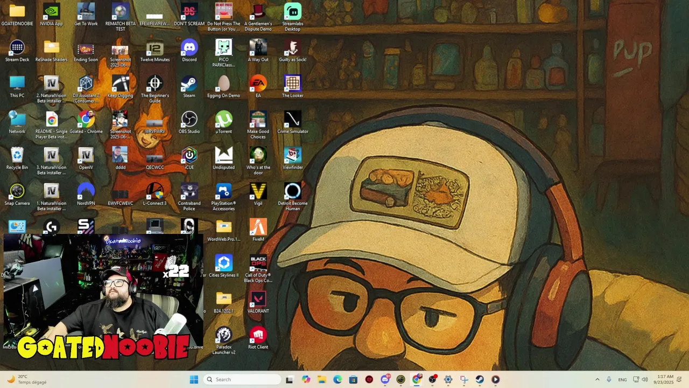Open Viewfinder desktop icon
689x388 pixels.
[x=292, y=159]
